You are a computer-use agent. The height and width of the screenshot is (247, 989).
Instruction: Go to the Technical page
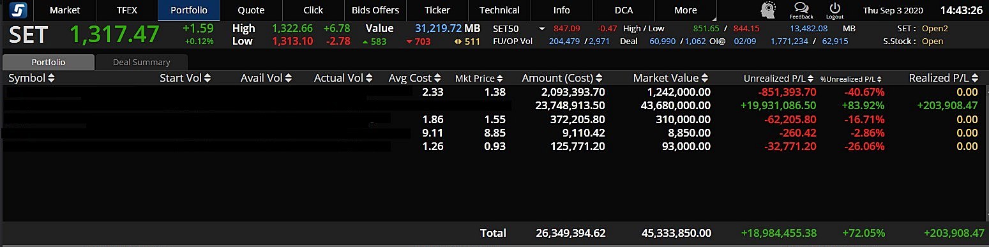[x=499, y=10]
